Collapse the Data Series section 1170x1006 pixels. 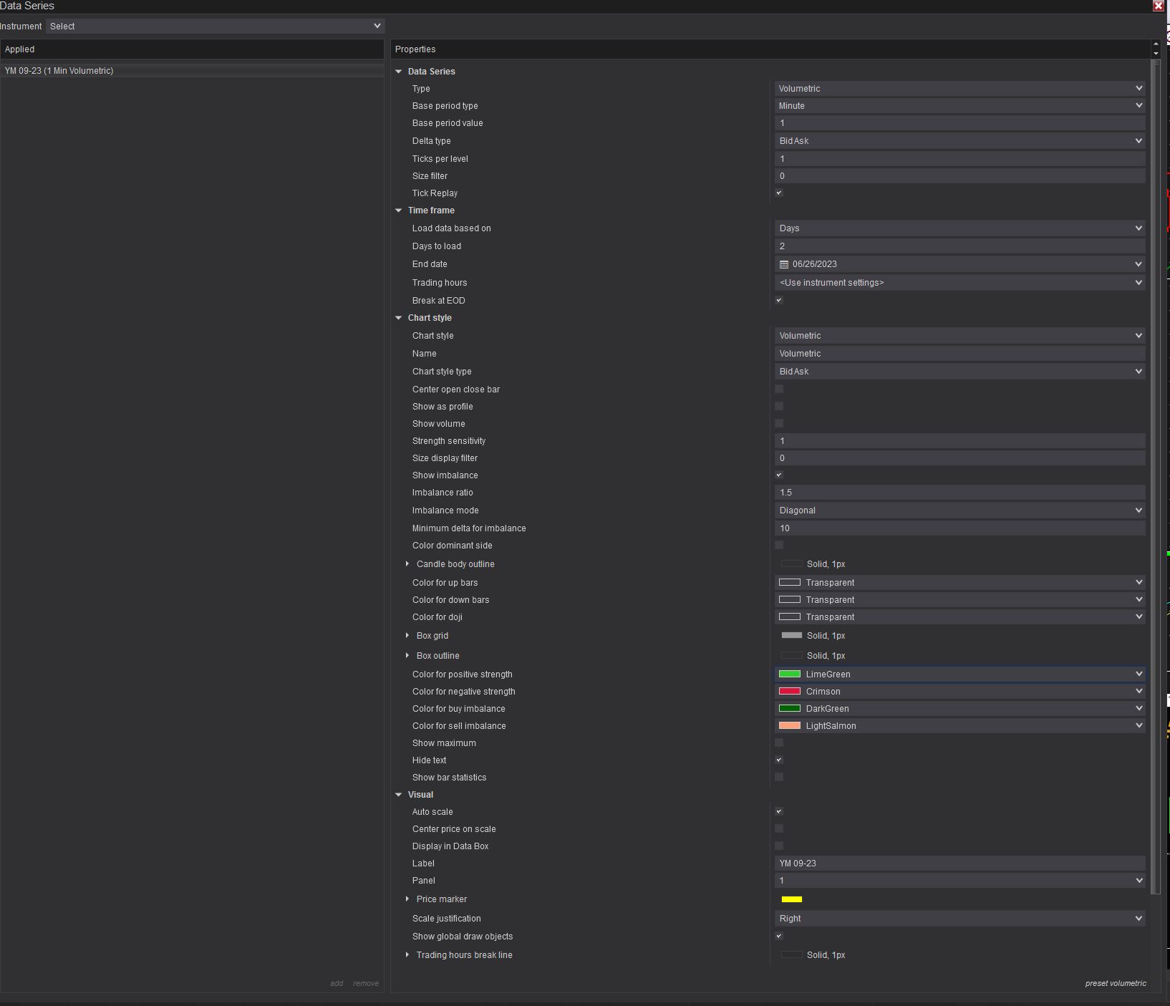click(399, 72)
